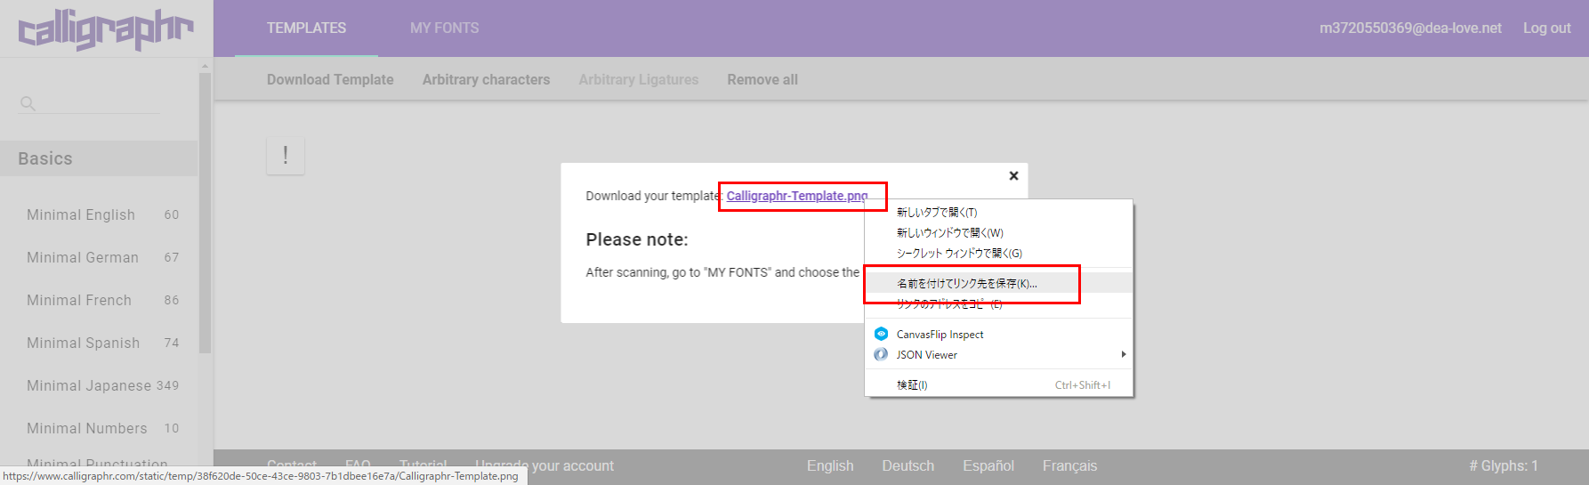Close the download template dialog
Image resolution: width=1589 pixels, height=485 pixels.
1013,176
